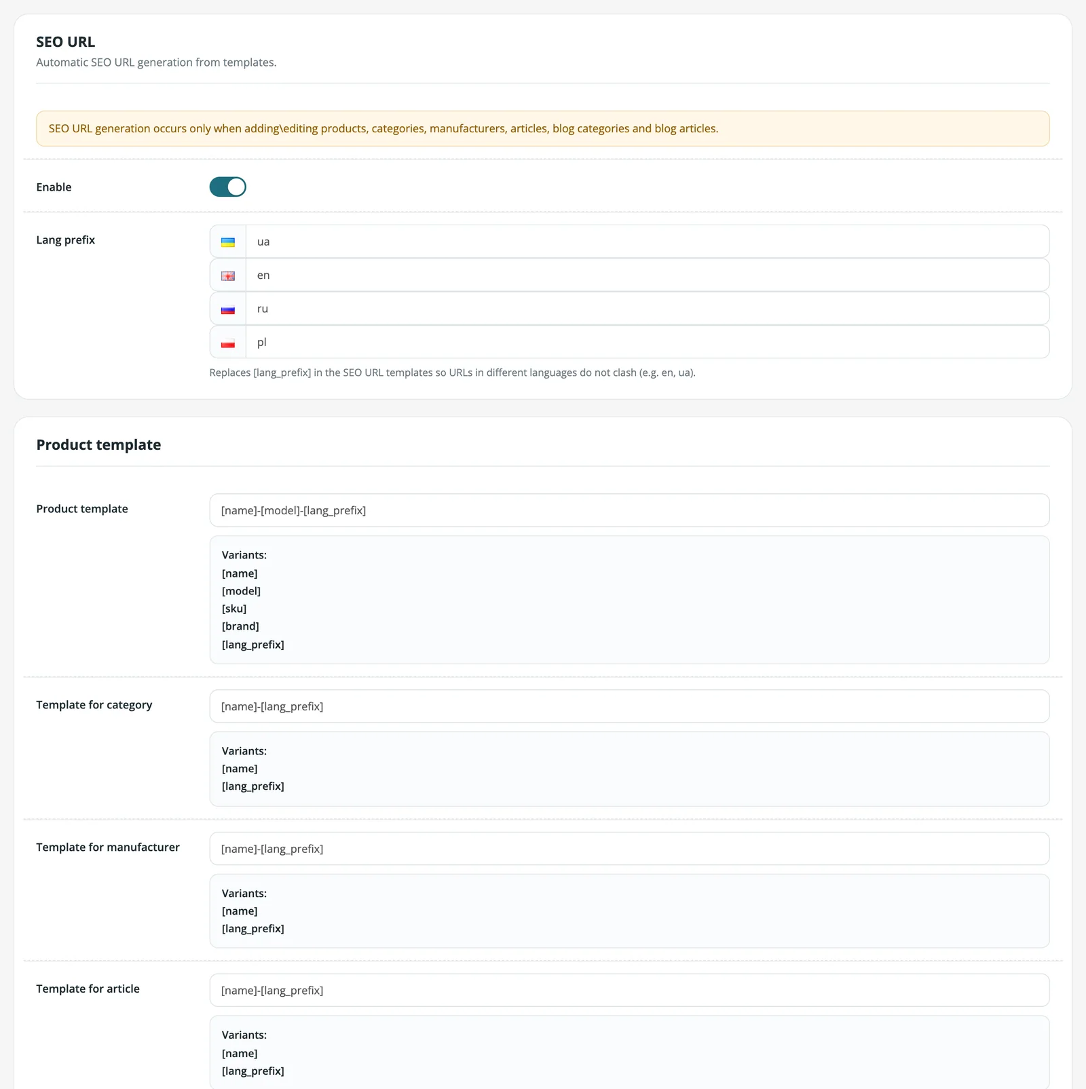Click the Russian flag icon
The width and height of the screenshot is (1086, 1089).
coord(228,309)
